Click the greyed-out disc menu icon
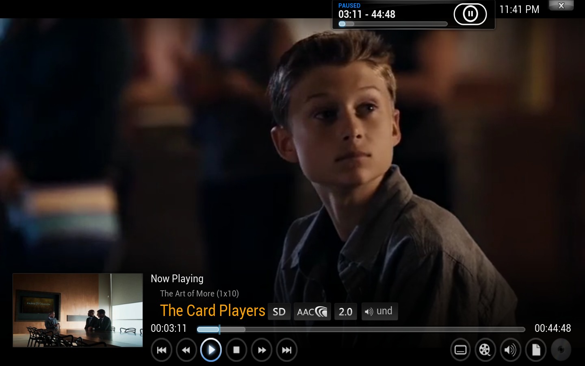Image resolution: width=585 pixels, height=366 pixels. 561,350
